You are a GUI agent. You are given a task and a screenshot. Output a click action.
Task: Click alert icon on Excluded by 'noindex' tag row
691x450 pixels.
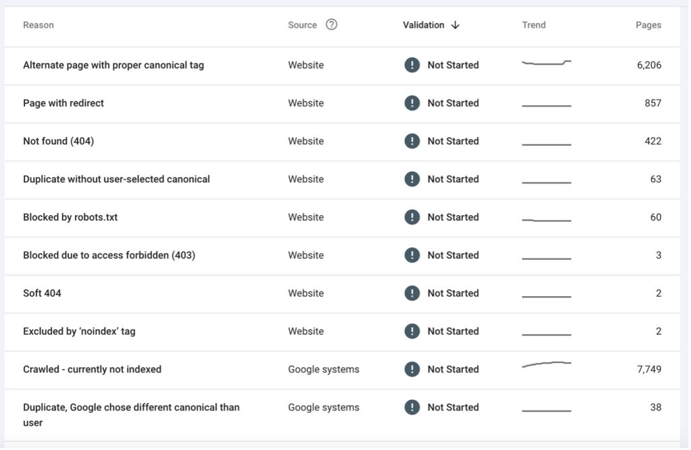click(412, 331)
